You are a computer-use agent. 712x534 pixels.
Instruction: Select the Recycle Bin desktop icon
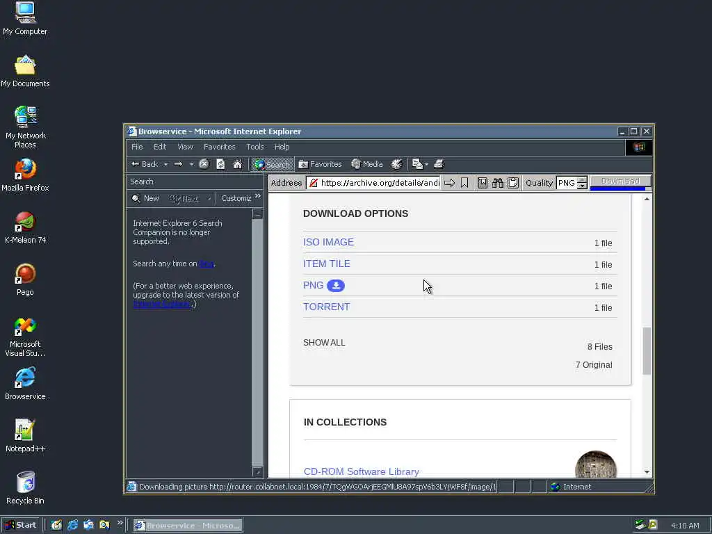tap(25, 488)
